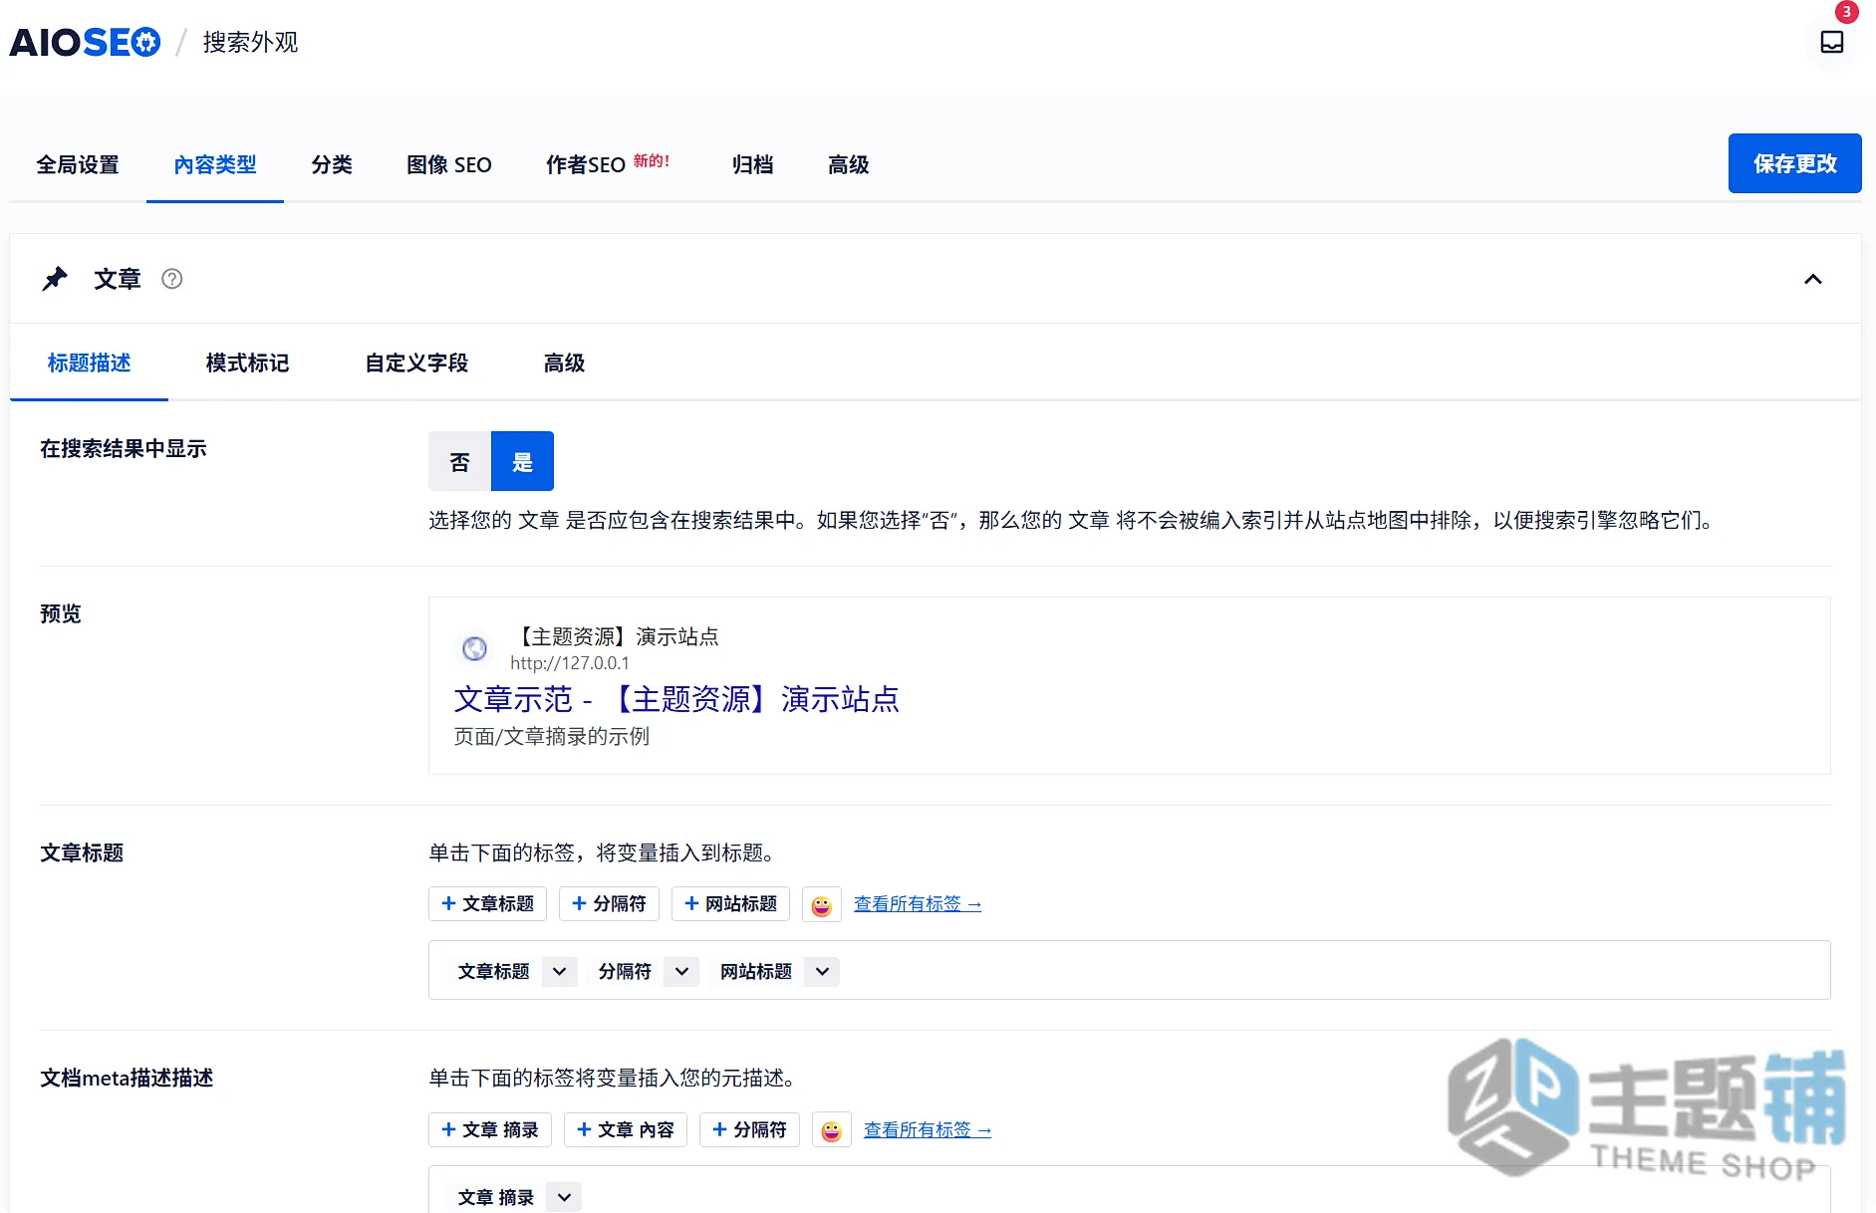
Task: Switch to 作者SEO tab
Action: tap(608, 164)
